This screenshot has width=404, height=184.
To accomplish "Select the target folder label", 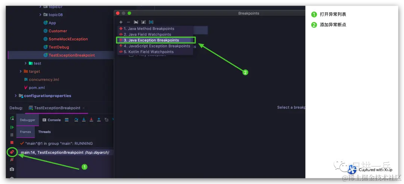I will pos(34,71).
